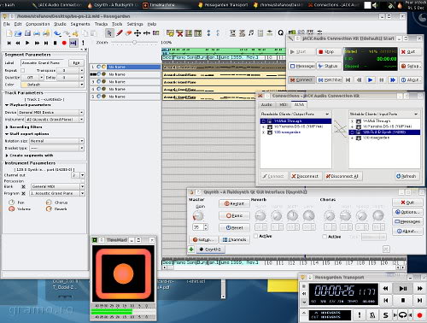This screenshot has width=427, height=323.
Task: Click Refresh button in Connections window
Action: [407, 176]
